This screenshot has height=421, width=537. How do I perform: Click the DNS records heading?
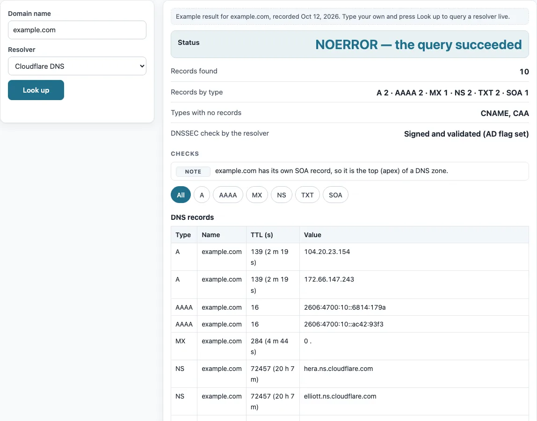[x=192, y=218]
